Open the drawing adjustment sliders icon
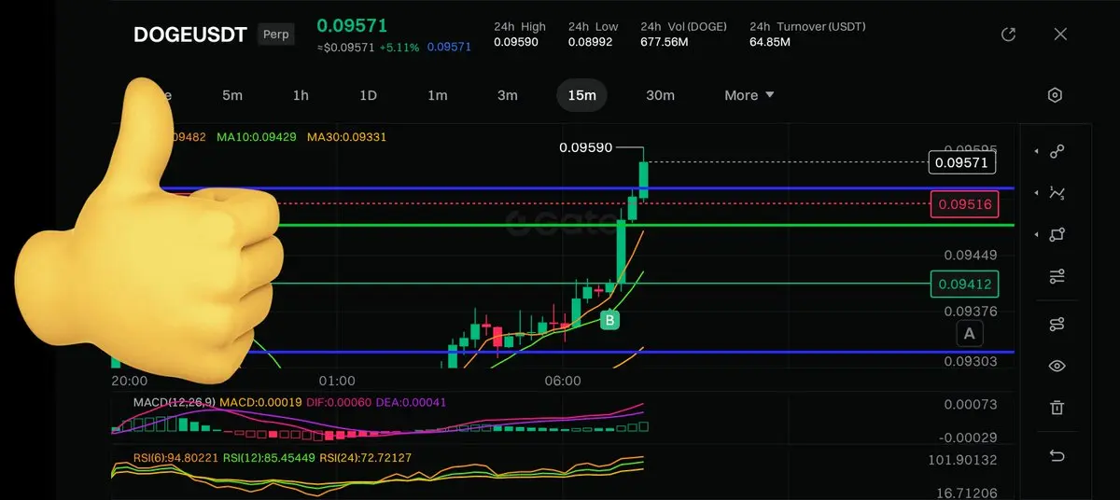Image resolution: width=1120 pixels, height=500 pixels. click(x=1057, y=276)
